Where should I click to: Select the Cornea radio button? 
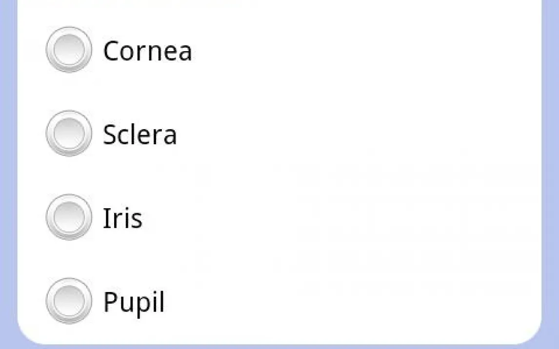(x=69, y=50)
